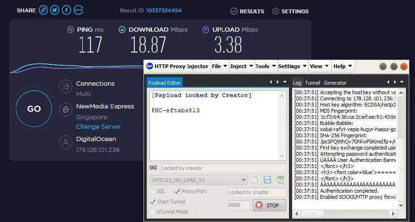Click the Connections arrows icon
This screenshot has height=222, width=415.
(x=66, y=87)
